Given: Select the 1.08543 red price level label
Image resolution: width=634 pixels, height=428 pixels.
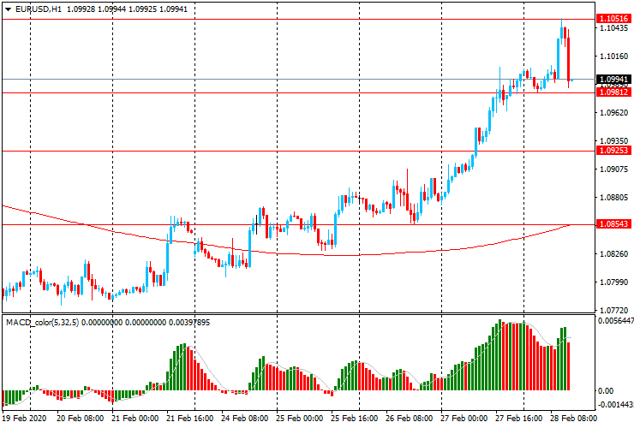Looking at the screenshot, I should [x=613, y=224].
